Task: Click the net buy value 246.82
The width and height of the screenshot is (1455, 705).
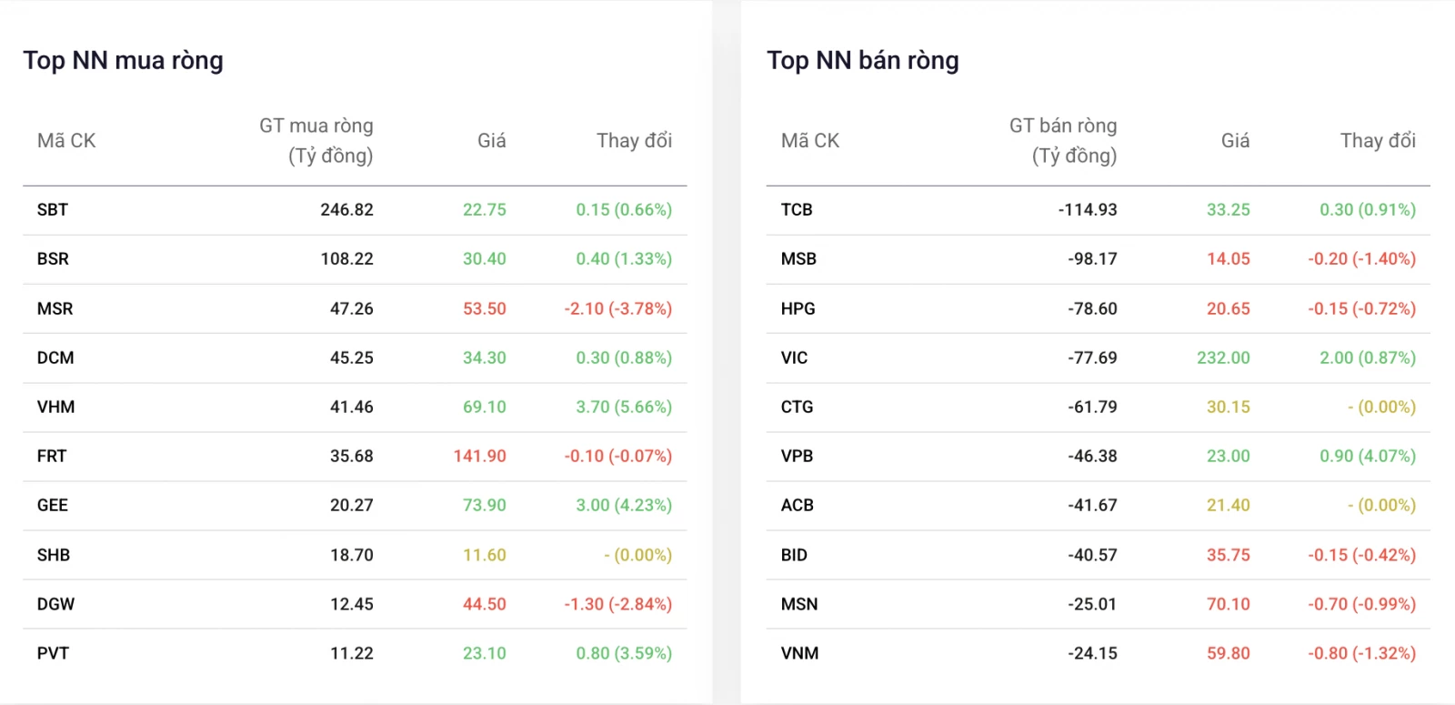Action: (x=346, y=210)
